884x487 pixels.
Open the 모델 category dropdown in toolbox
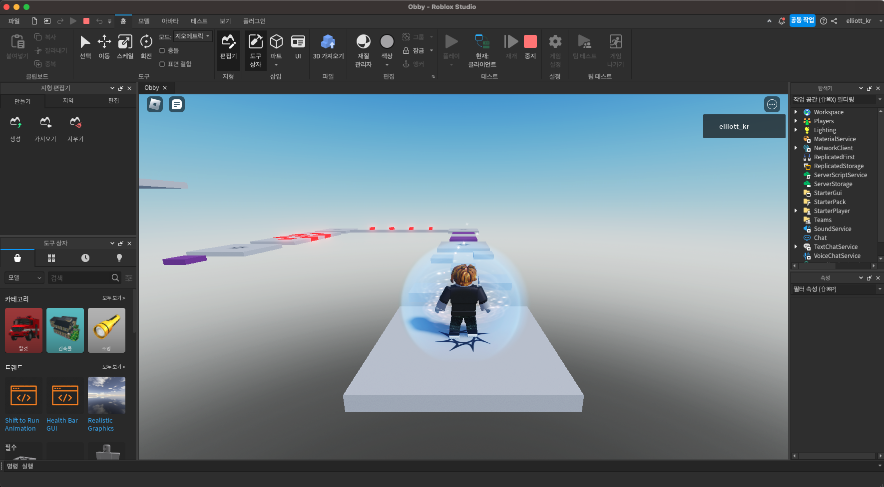click(x=25, y=278)
